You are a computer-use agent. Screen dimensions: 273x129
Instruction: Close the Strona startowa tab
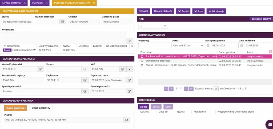point(25,3)
